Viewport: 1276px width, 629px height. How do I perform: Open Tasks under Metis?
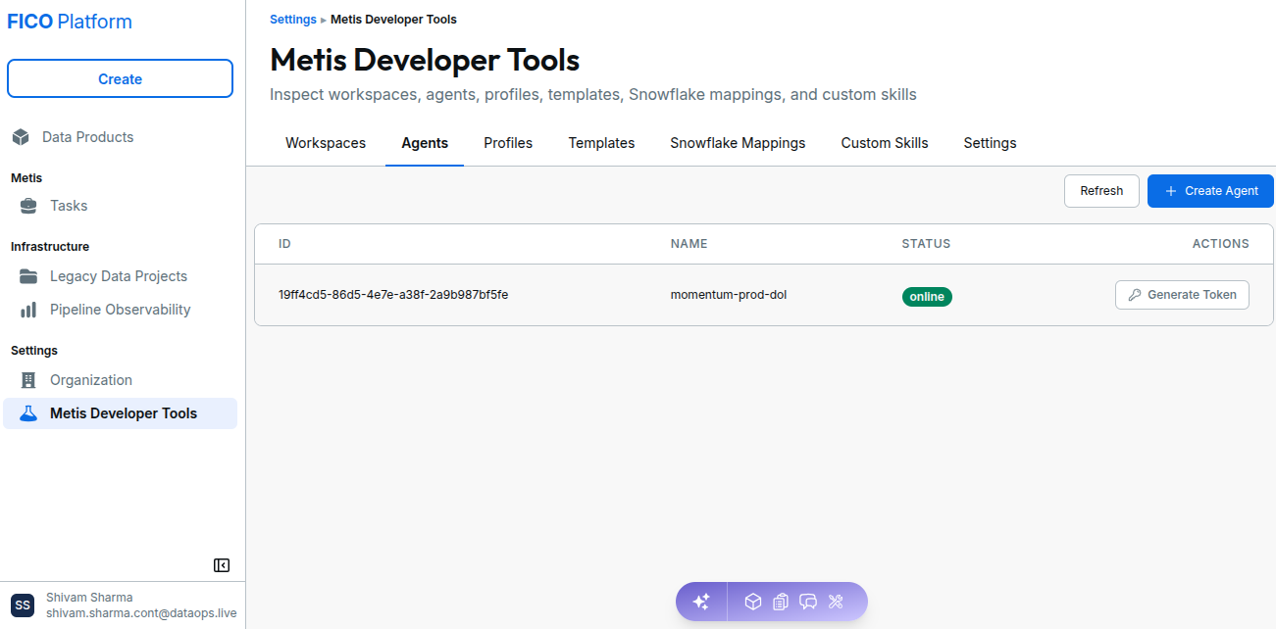coord(120,206)
